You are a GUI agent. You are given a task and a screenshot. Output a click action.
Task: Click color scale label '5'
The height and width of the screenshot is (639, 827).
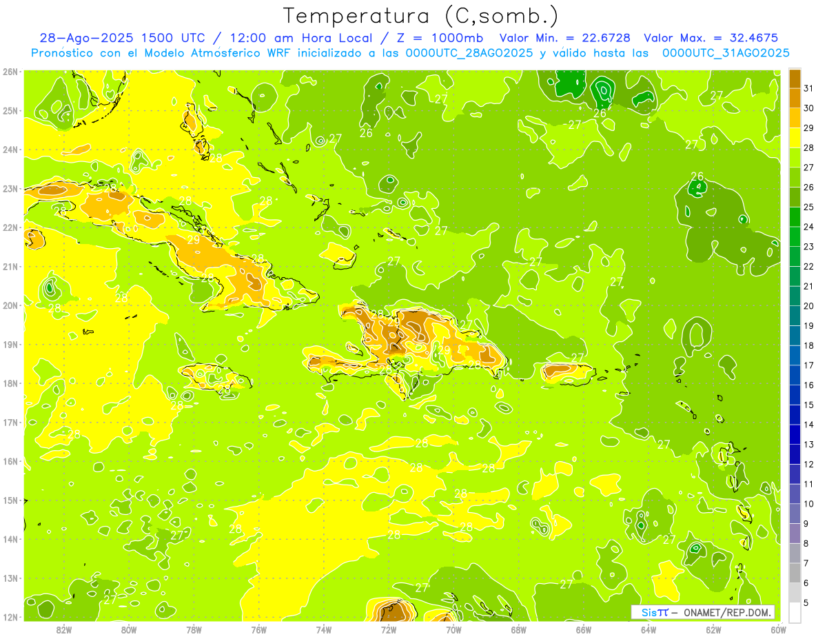[x=806, y=602]
